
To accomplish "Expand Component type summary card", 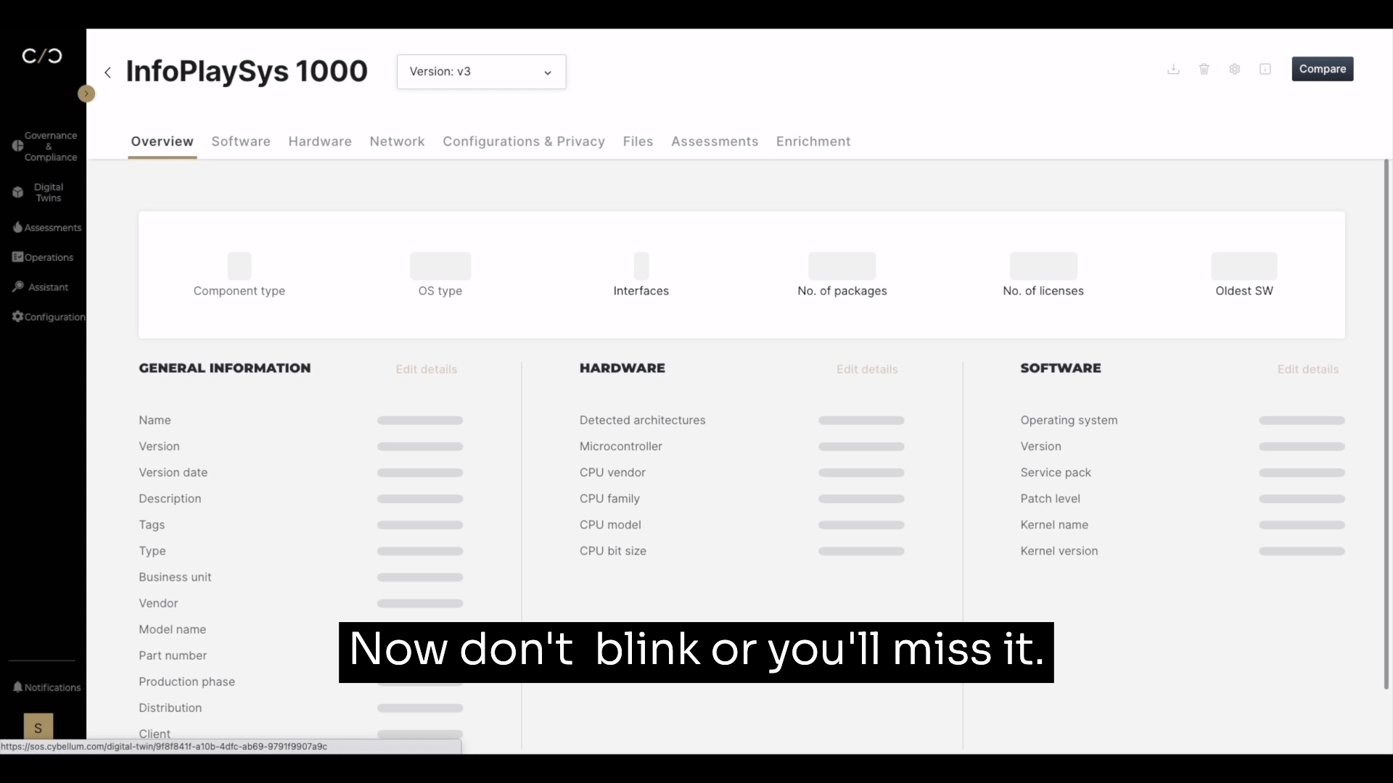I will (238, 274).
